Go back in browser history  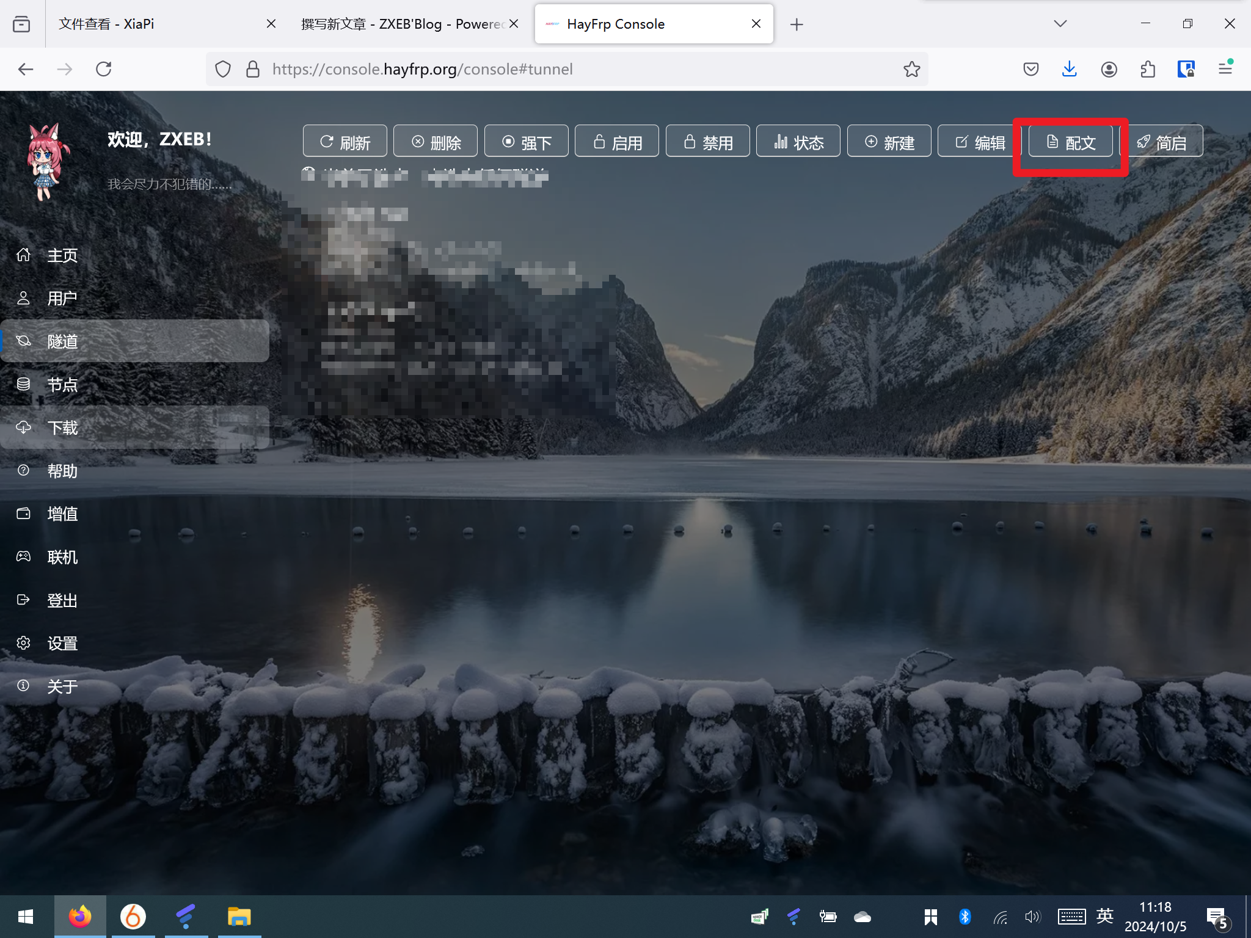point(26,69)
